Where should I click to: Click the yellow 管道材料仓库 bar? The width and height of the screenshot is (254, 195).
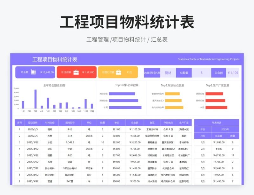(x=172, y=94)
